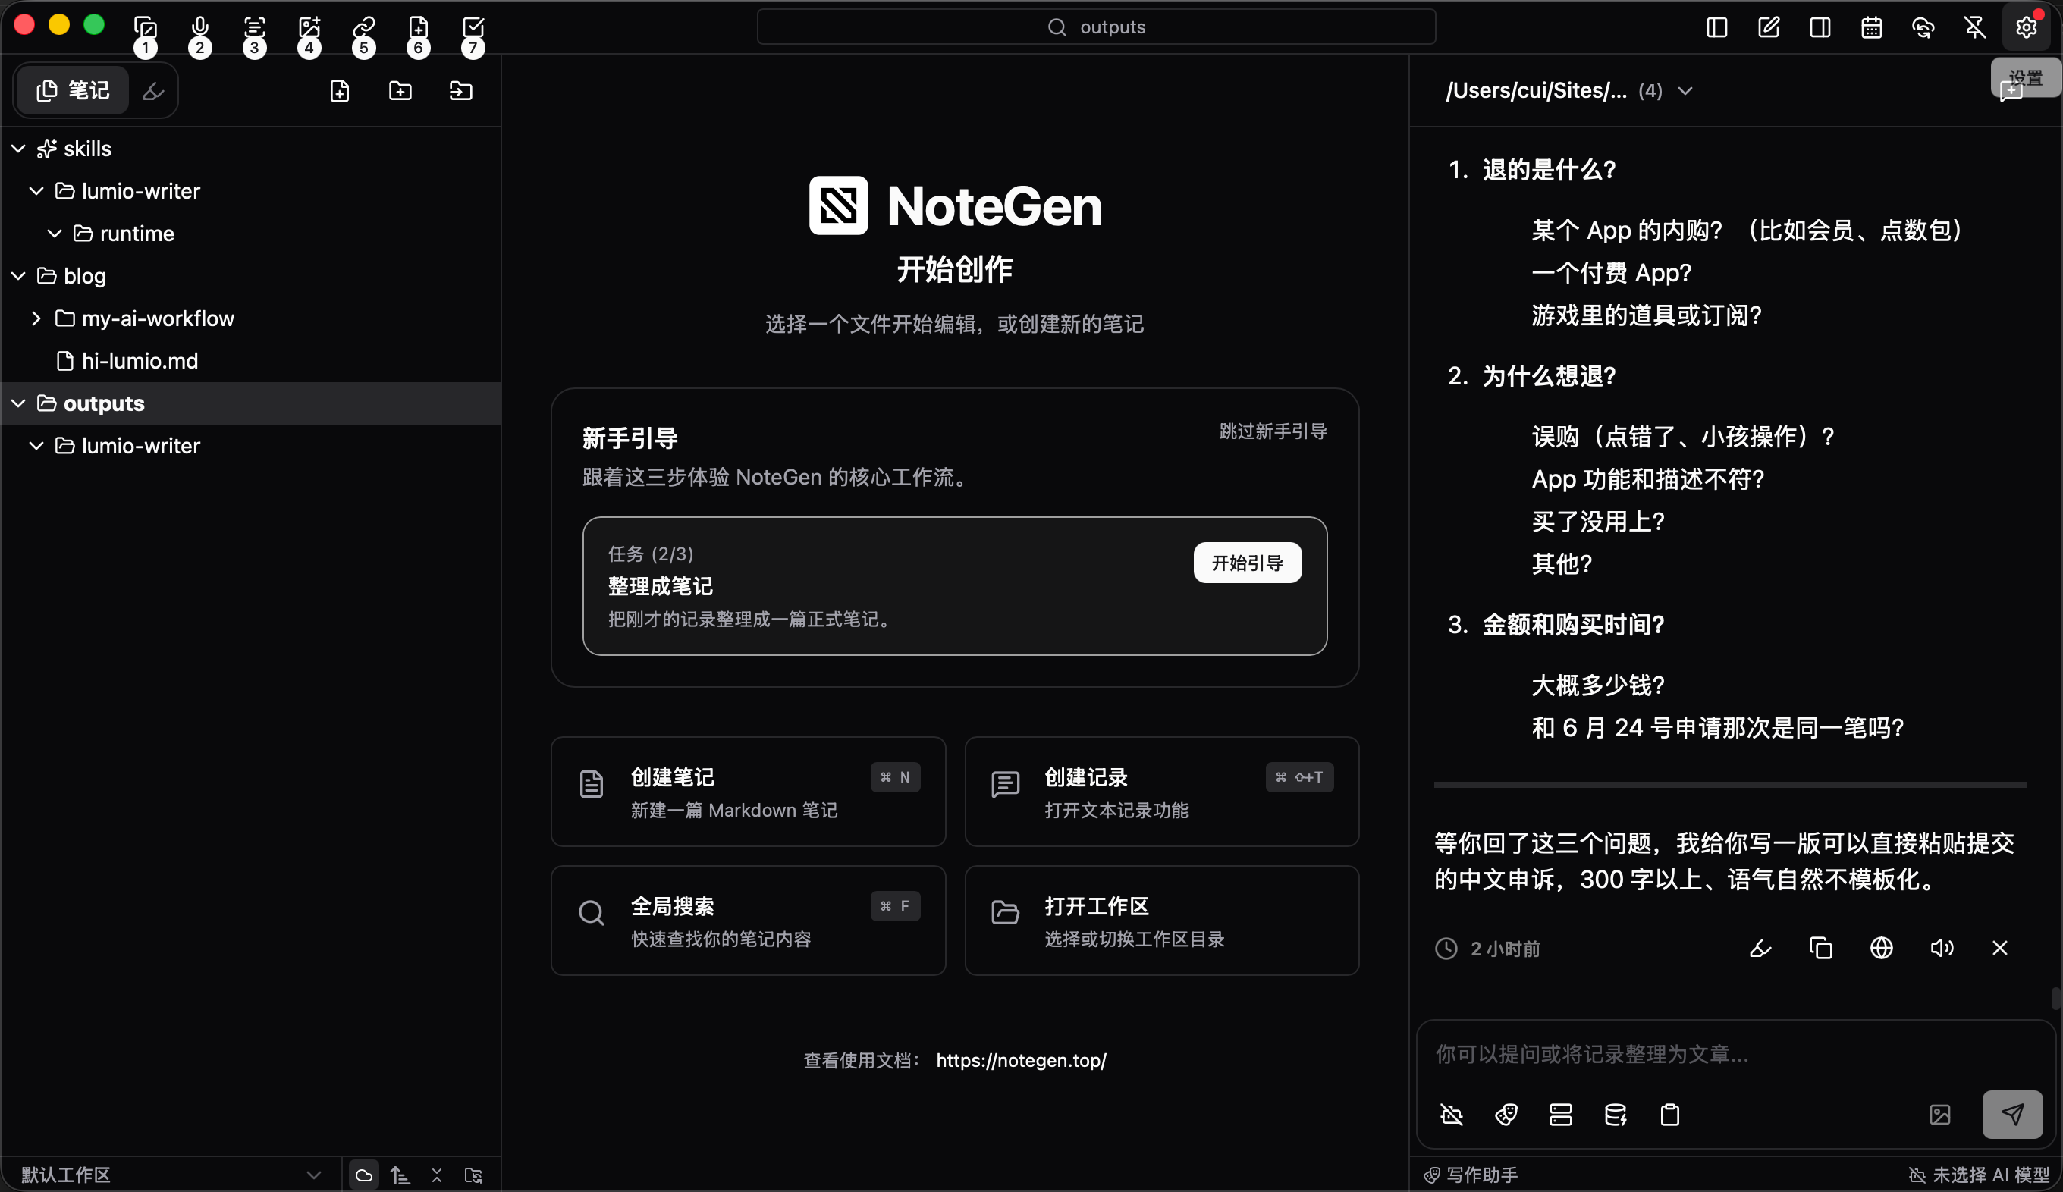
Task: Create a new folder in the file tree
Action: [x=400, y=90]
